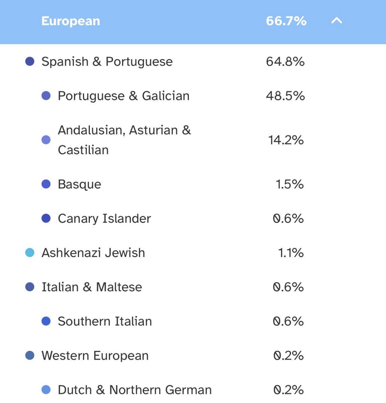This screenshot has width=386, height=403.
Task: Click the European header label
Action: 71,21
